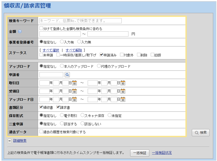The height and width of the screenshot is (161, 217).
Task: Choose 電子取引 as 保存形式
Action: (62, 115)
